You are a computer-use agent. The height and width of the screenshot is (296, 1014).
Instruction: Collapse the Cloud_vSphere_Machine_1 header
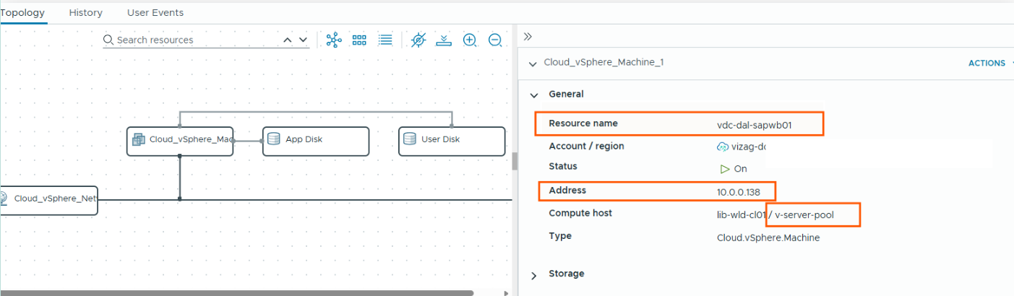533,63
